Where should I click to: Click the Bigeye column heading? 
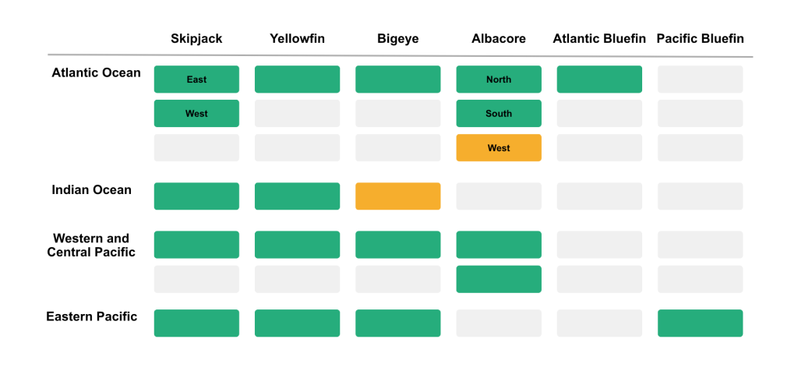(397, 39)
